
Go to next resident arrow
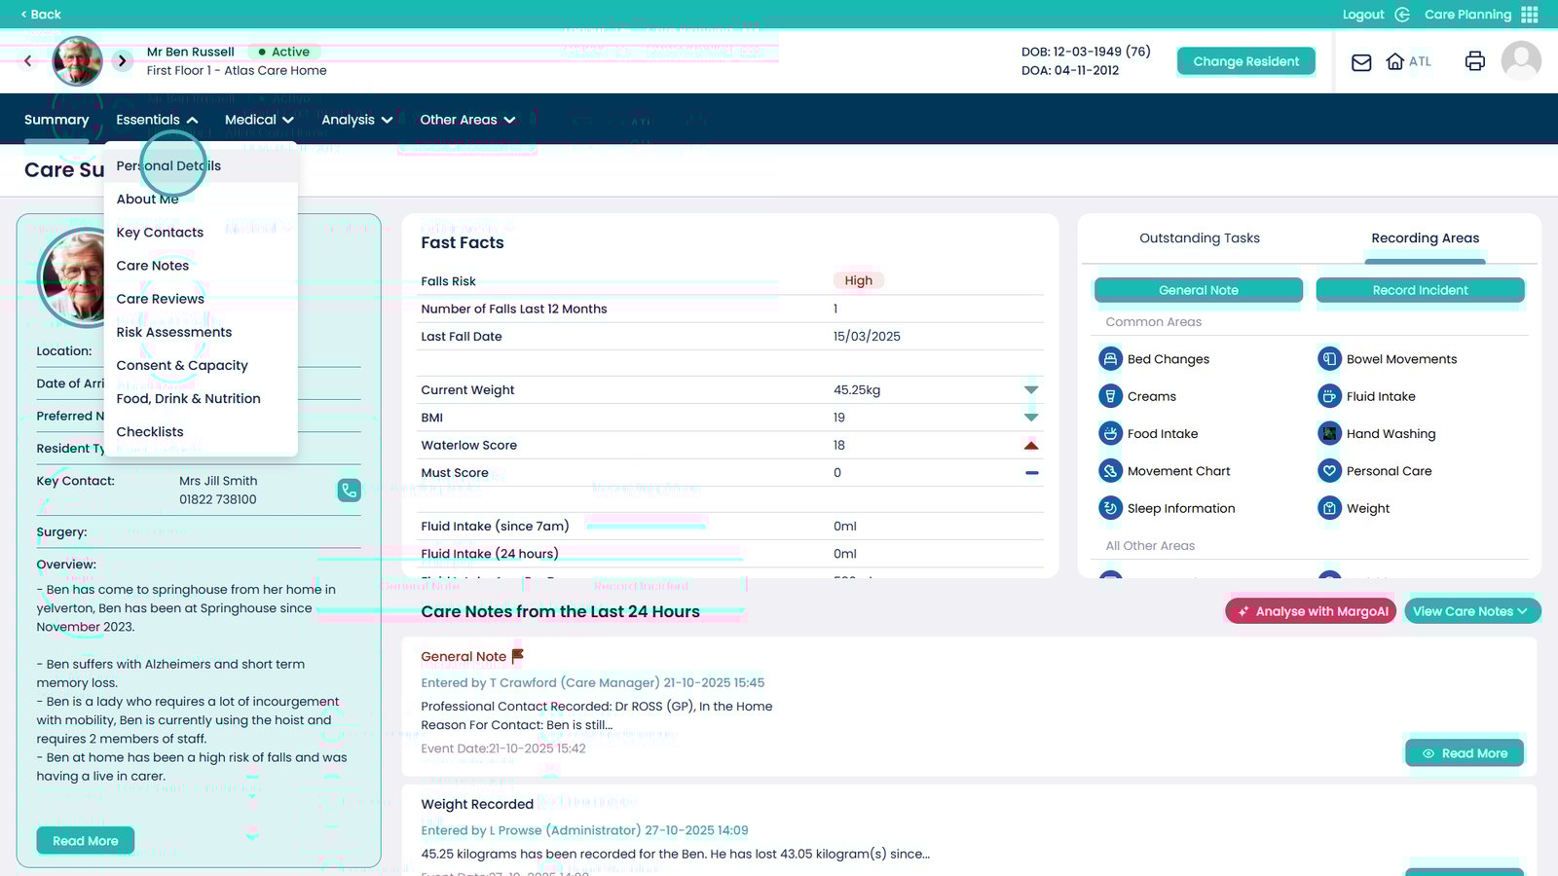[x=122, y=61]
